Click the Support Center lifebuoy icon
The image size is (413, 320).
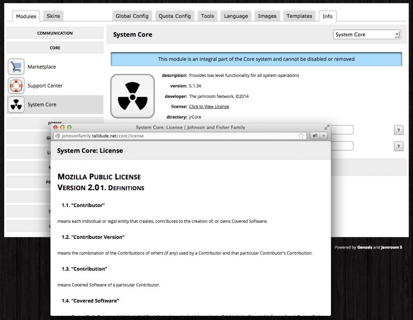(16, 86)
